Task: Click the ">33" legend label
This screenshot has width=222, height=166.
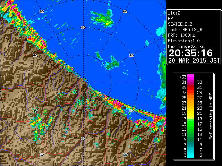Action: [183, 77]
